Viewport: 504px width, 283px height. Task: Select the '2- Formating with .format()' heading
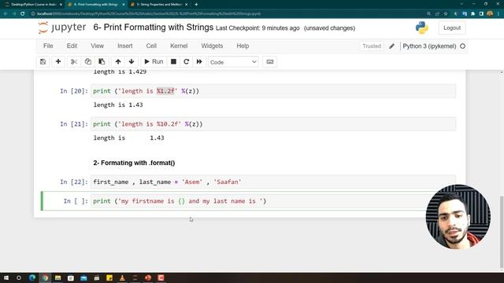pos(134,163)
